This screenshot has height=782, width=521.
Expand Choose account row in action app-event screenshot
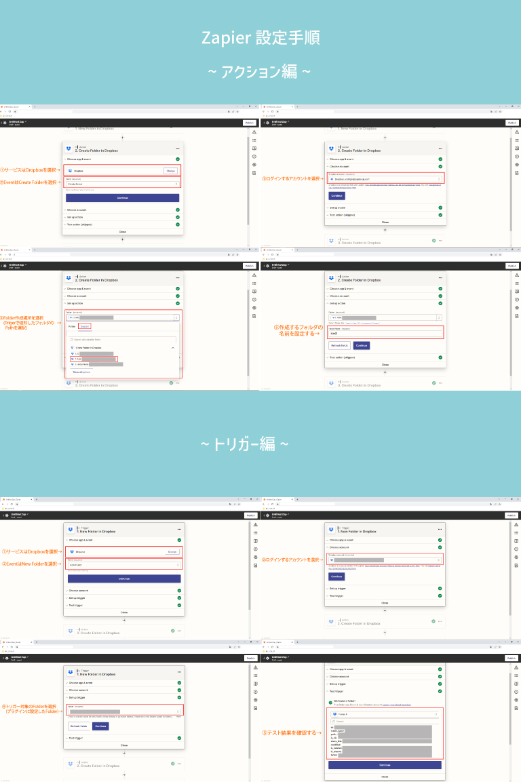[123, 210]
